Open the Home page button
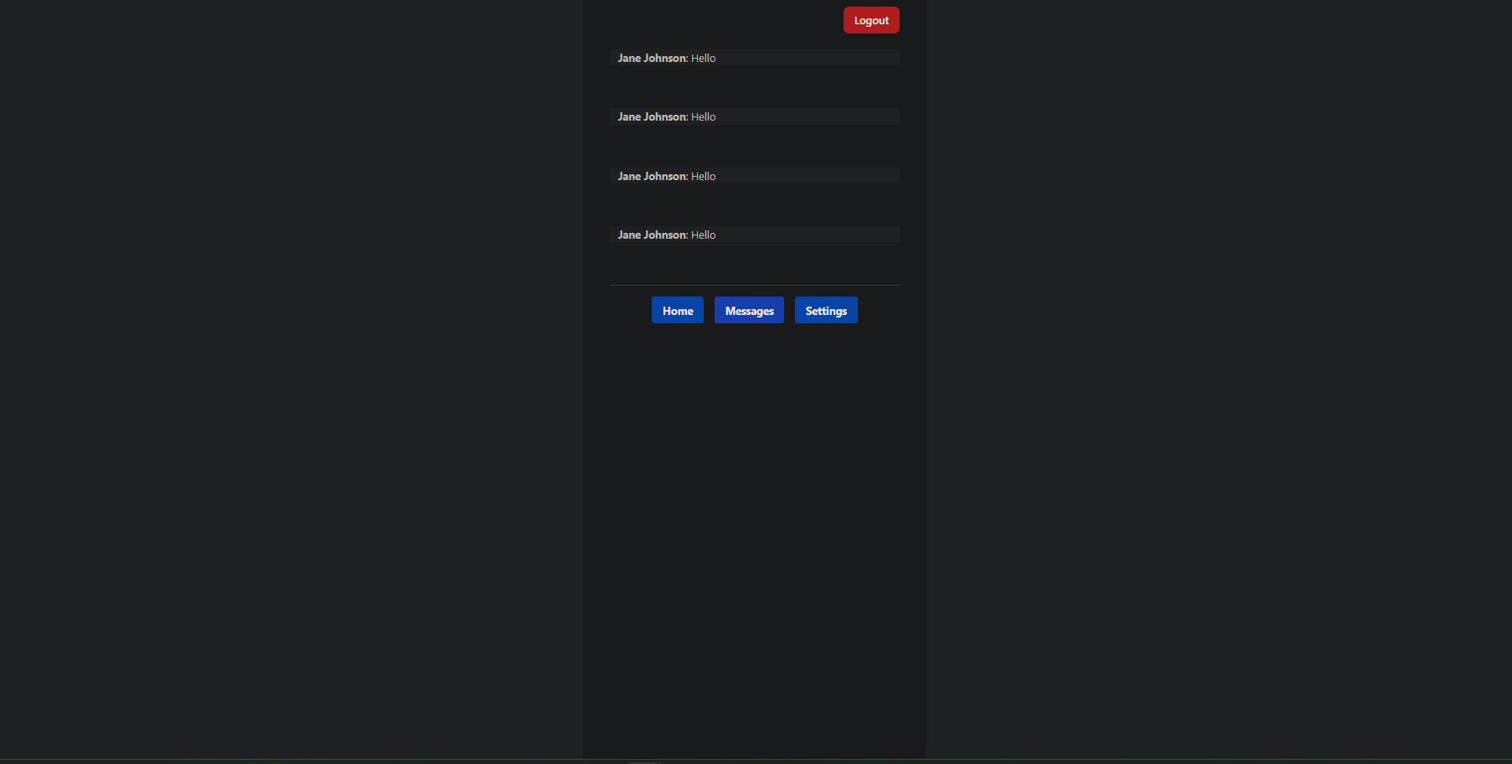 (678, 310)
